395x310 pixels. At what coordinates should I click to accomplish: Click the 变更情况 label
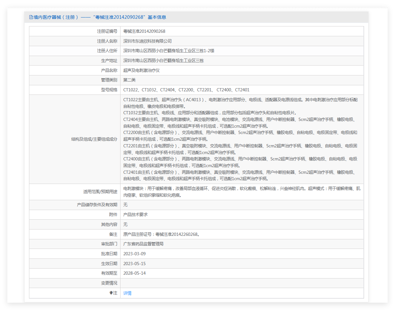pos(109,283)
